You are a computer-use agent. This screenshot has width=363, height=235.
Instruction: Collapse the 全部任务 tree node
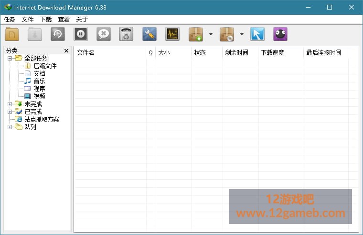10,58
